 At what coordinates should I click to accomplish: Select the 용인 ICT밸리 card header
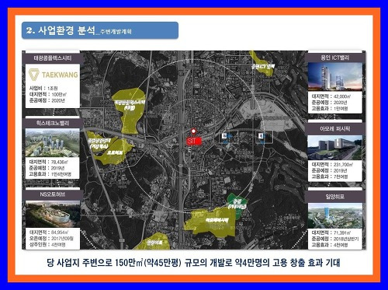click(x=334, y=58)
